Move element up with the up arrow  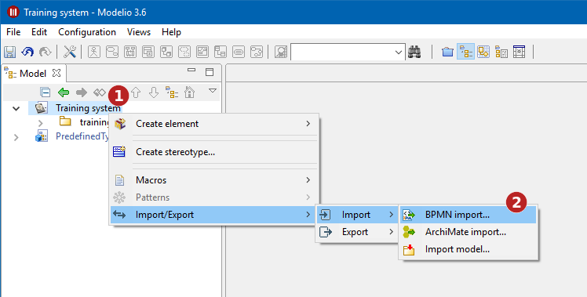coord(136,92)
